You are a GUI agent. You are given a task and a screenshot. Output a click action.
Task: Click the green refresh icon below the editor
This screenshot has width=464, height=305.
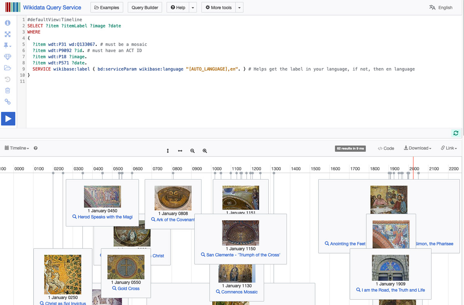[x=456, y=133]
